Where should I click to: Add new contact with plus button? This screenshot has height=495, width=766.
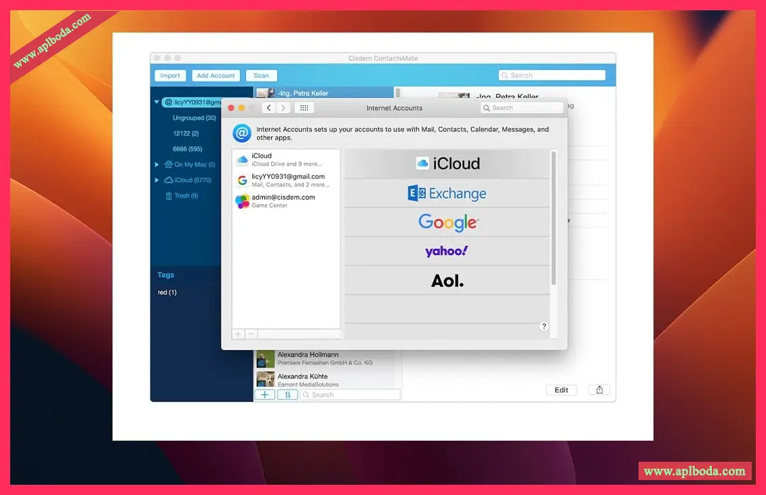pos(265,395)
